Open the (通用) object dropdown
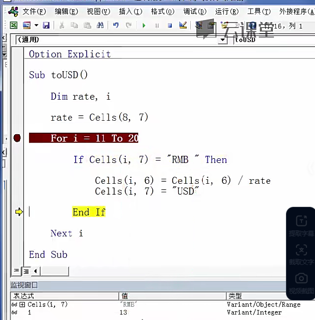 [x=122, y=40]
